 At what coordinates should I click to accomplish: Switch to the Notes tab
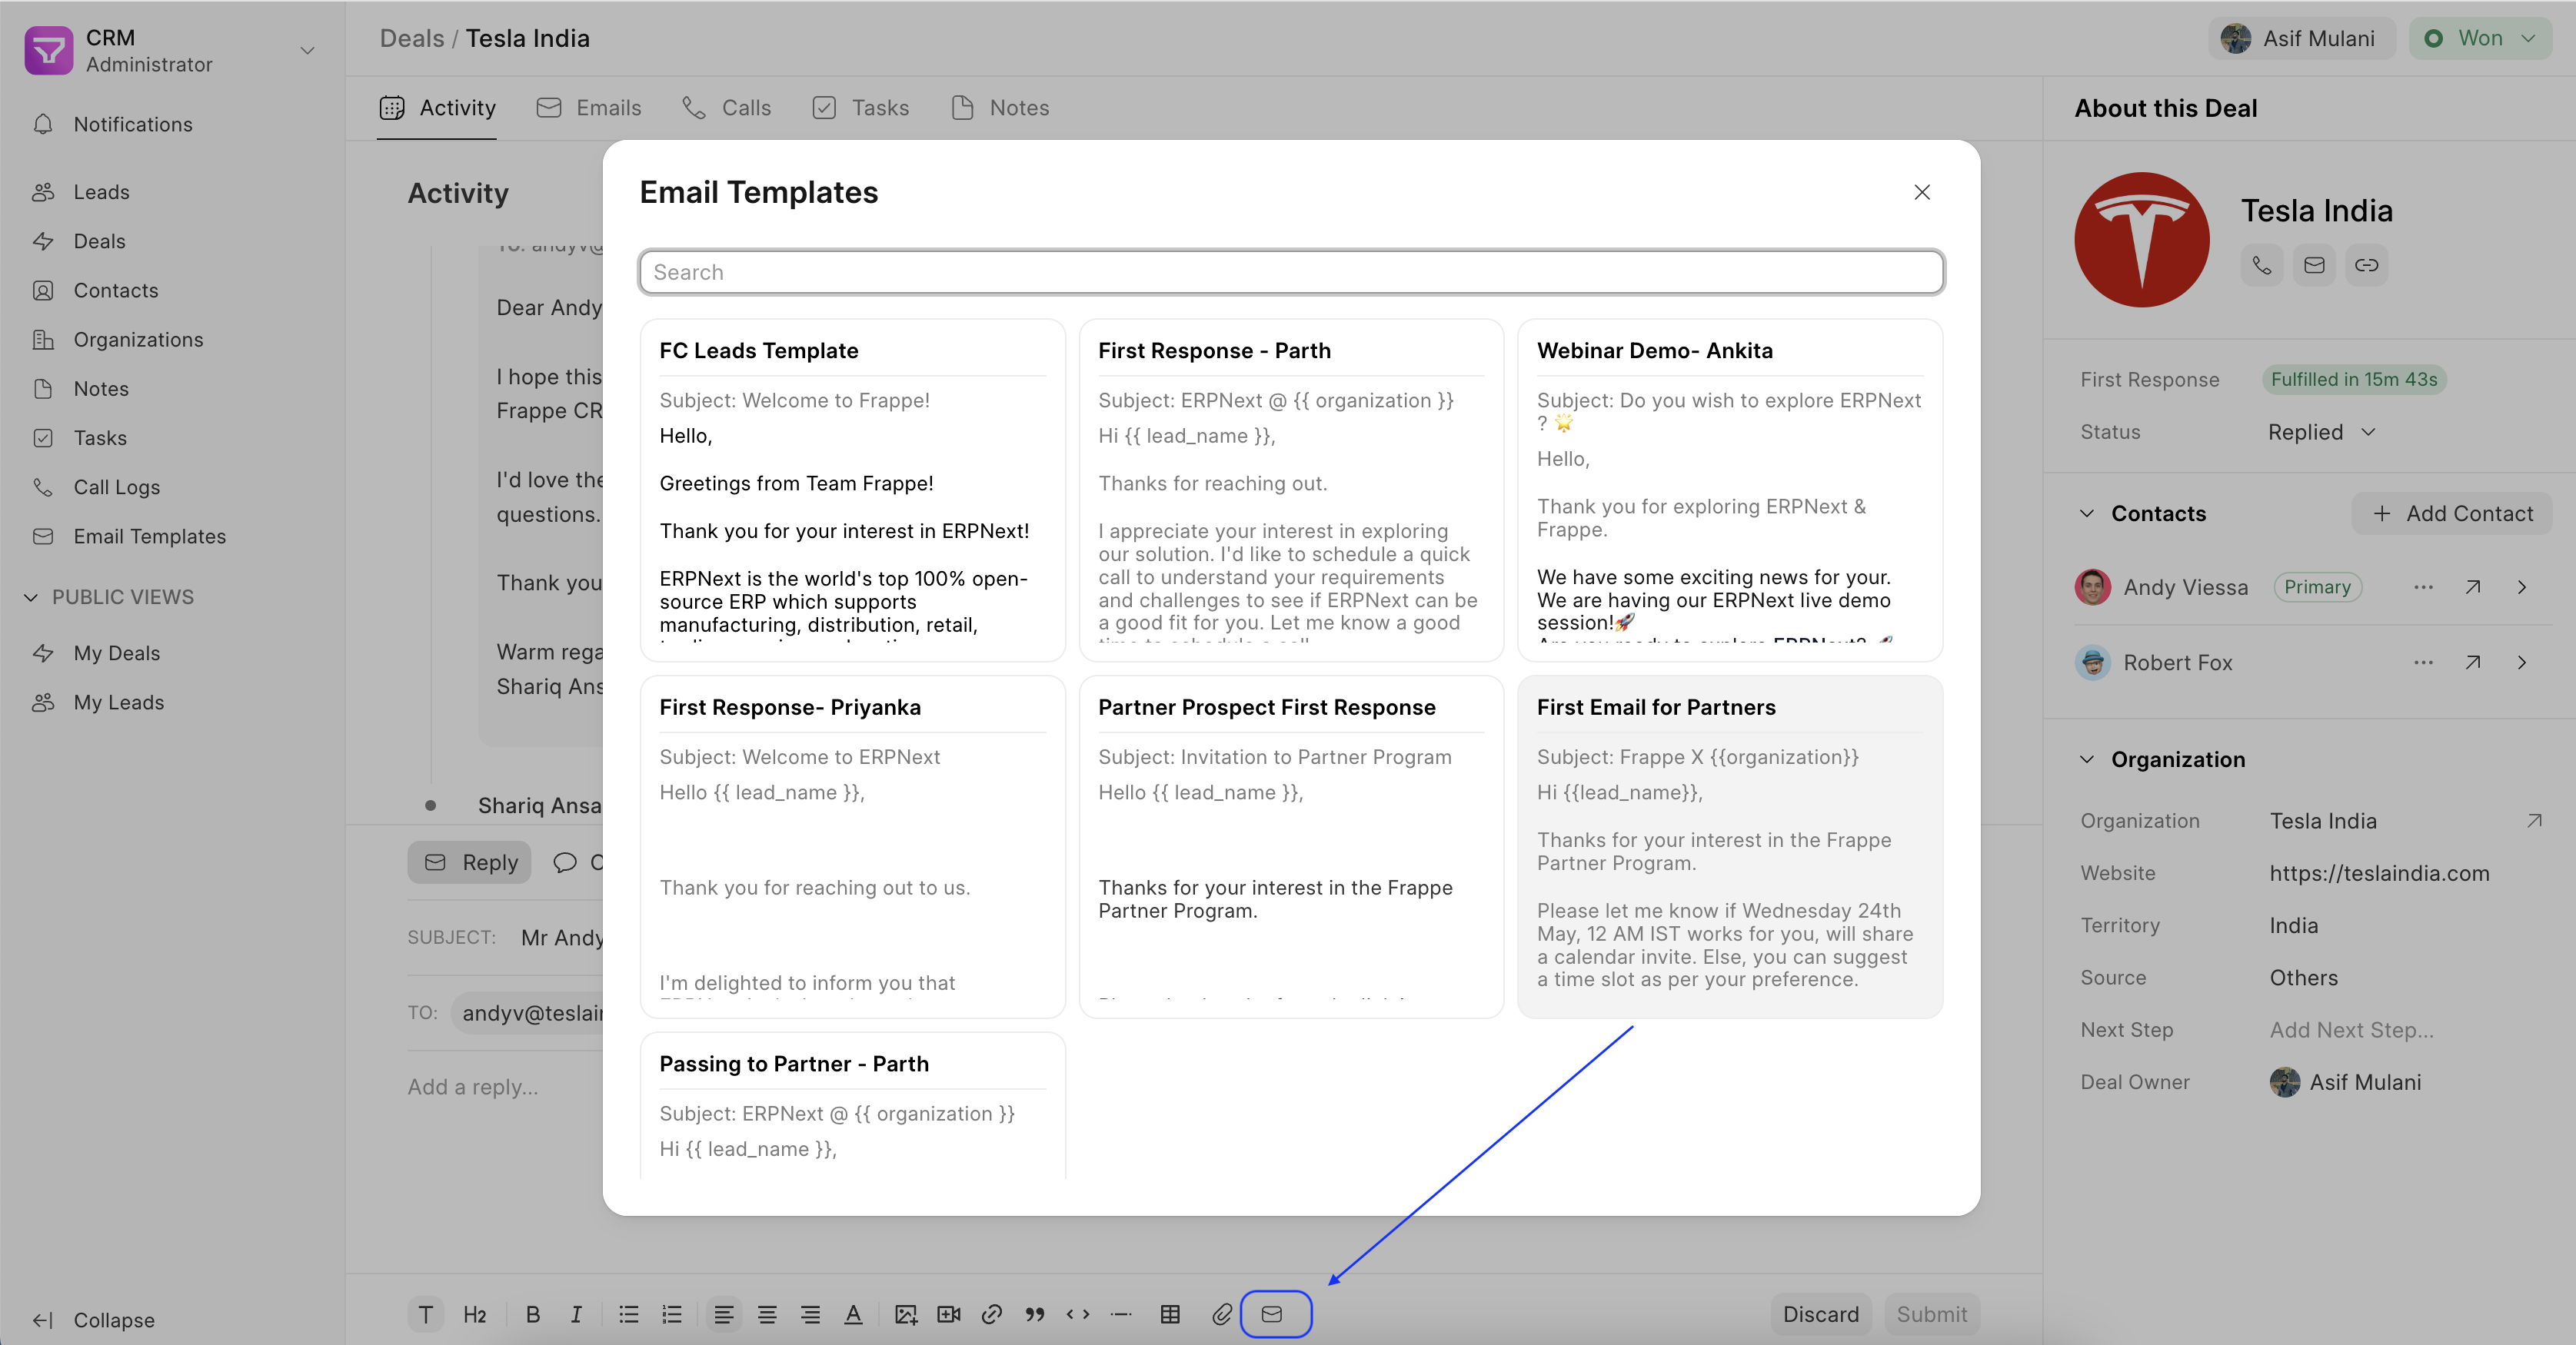pos(1000,108)
